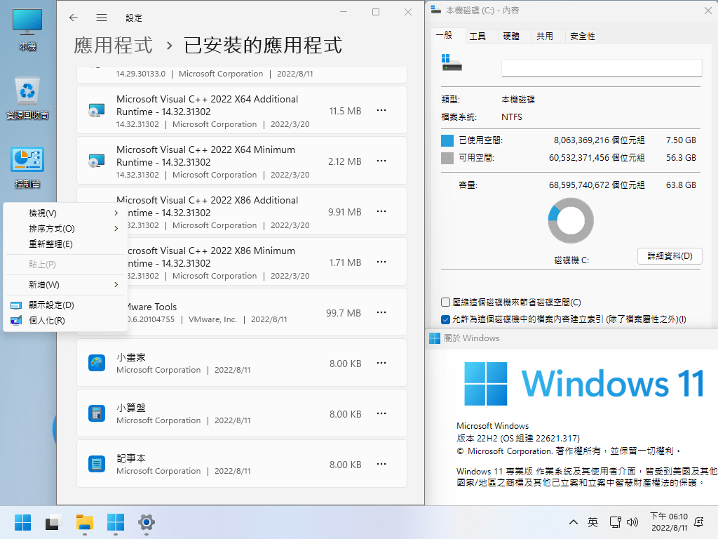
Task: Expand the 檢視(V) submenu arrow
Action: tap(116, 213)
